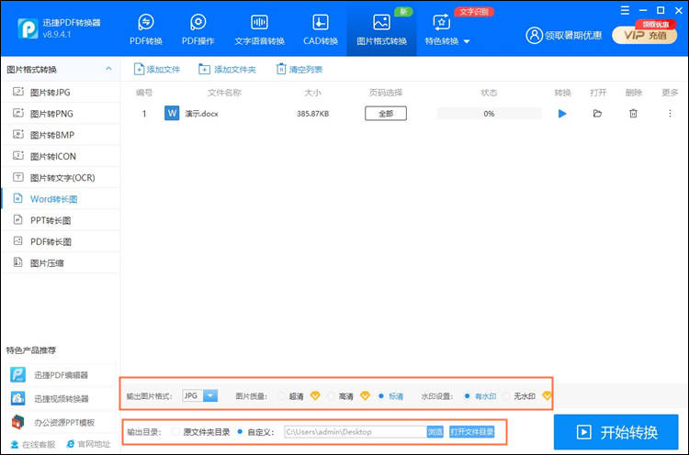Click the Word file icon for 演示.docx
The image size is (689, 455).
tap(172, 113)
